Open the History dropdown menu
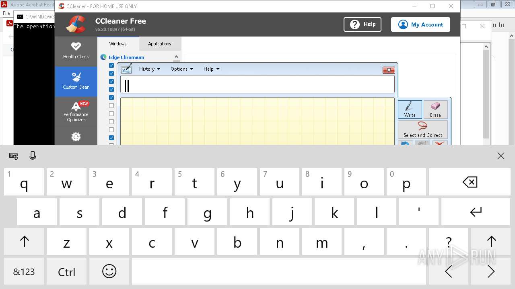Viewport: 515px width, 289px height. [x=149, y=69]
